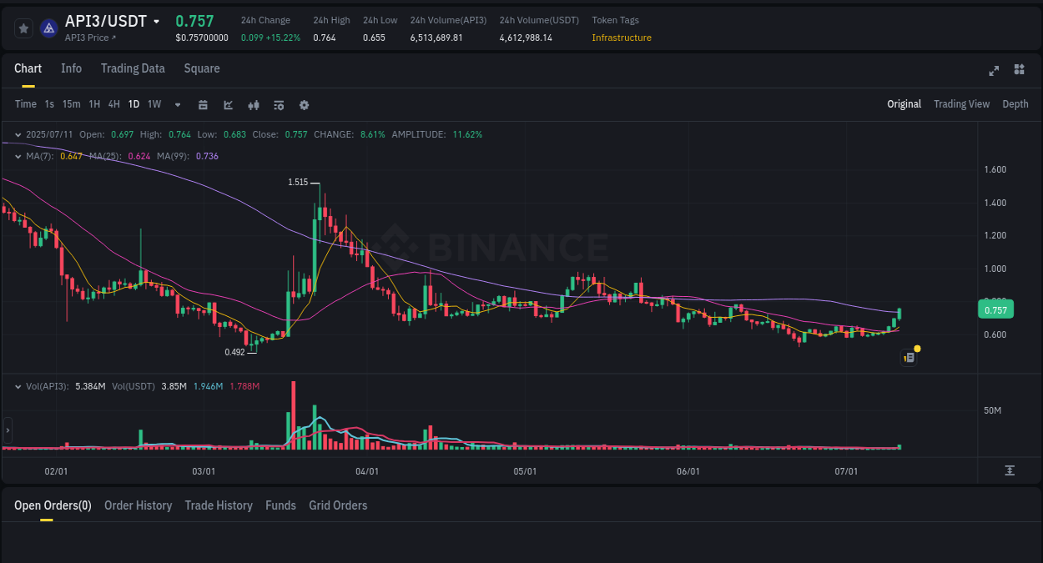Toggle API3/USDT as a favorite star
Image resolution: width=1043 pixels, height=563 pixels.
(x=23, y=28)
